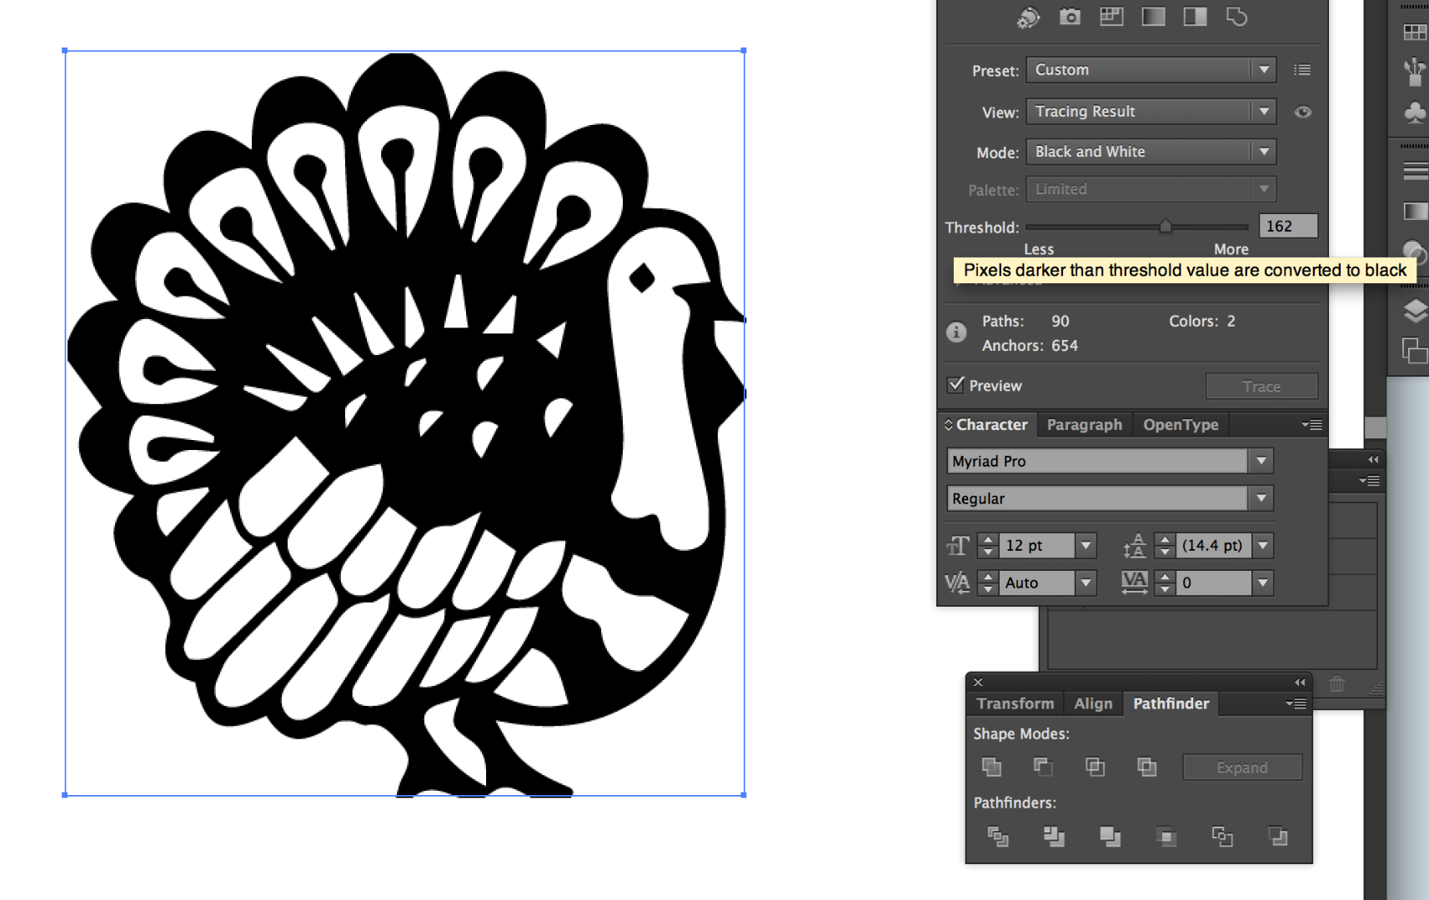This screenshot has width=1429, height=900.
Task: Click the tracking field showing 0
Action: tap(1214, 583)
